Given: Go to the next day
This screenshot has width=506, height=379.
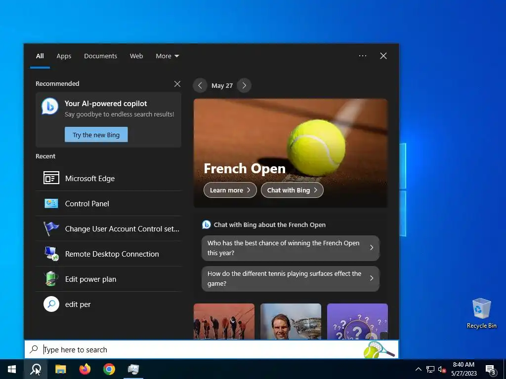Looking at the screenshot, I should coord(244,85).
